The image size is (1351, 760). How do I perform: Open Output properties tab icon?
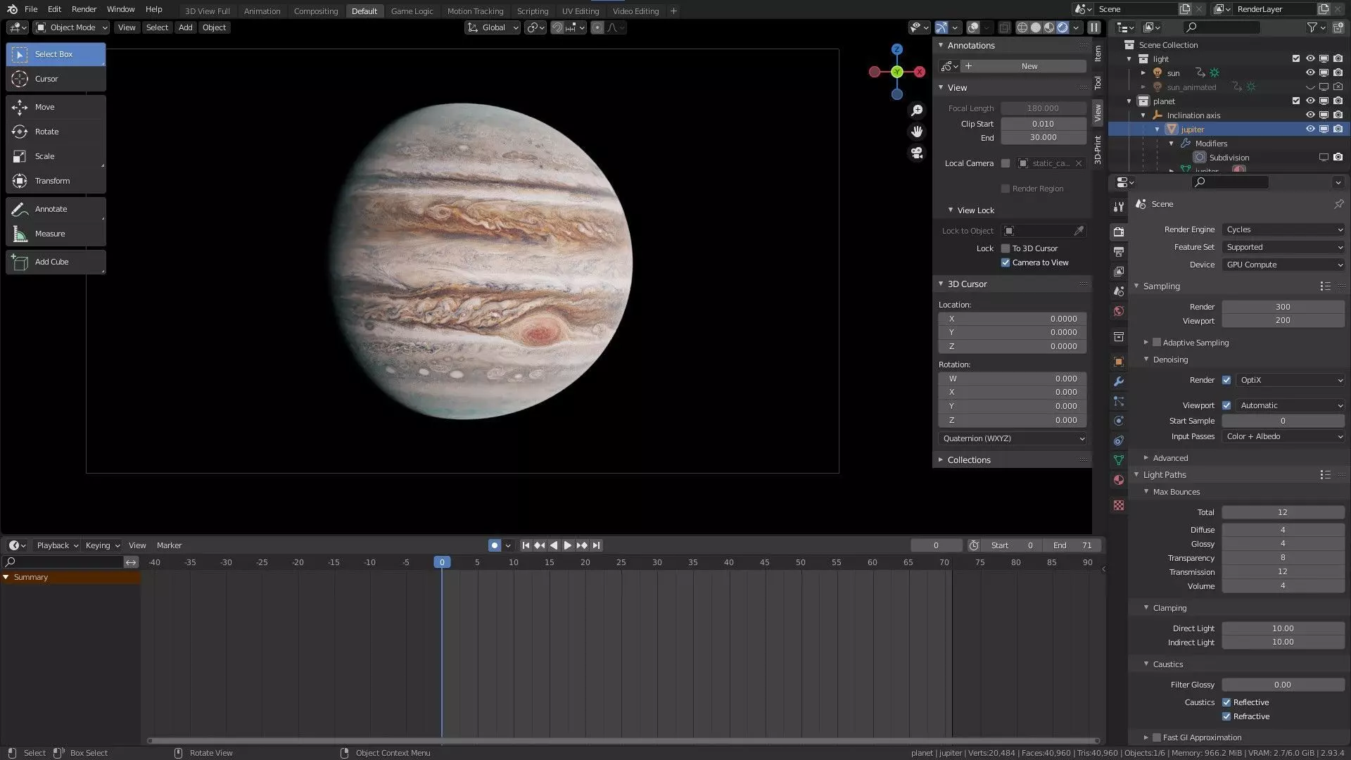click(x=1119, y=251)
